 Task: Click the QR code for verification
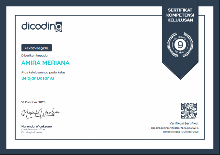(189, 111)
